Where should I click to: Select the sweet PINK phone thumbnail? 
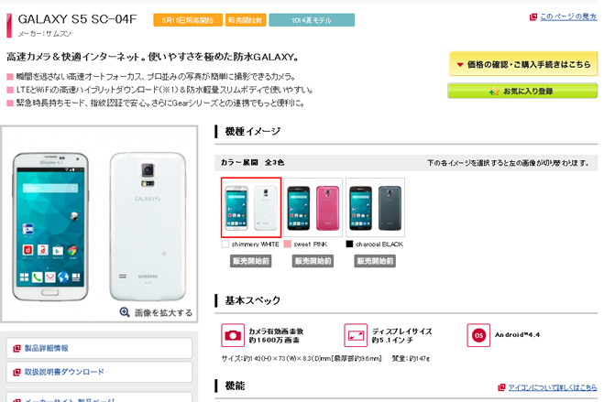[313, 207]
